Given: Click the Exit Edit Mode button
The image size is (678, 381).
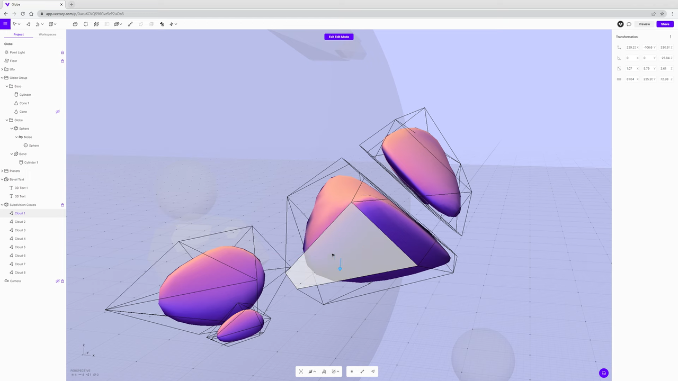Looking at the screenshot, I should [338, 37].
